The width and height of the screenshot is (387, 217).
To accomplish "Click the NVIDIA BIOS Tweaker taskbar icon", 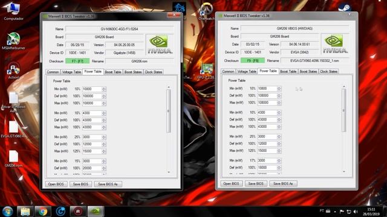I will 96,212.
